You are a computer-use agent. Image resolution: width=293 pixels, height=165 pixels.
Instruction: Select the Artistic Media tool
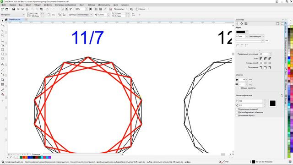[x=2, y=45]
